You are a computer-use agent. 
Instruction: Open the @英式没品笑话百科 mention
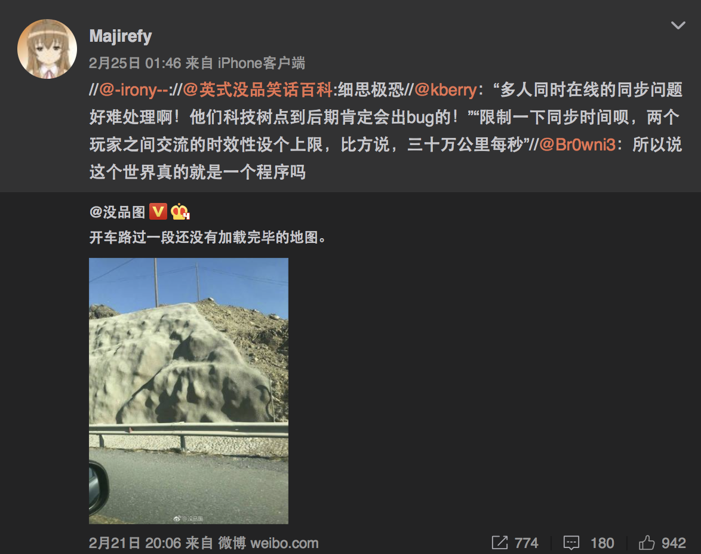click(x=258, y=90)
